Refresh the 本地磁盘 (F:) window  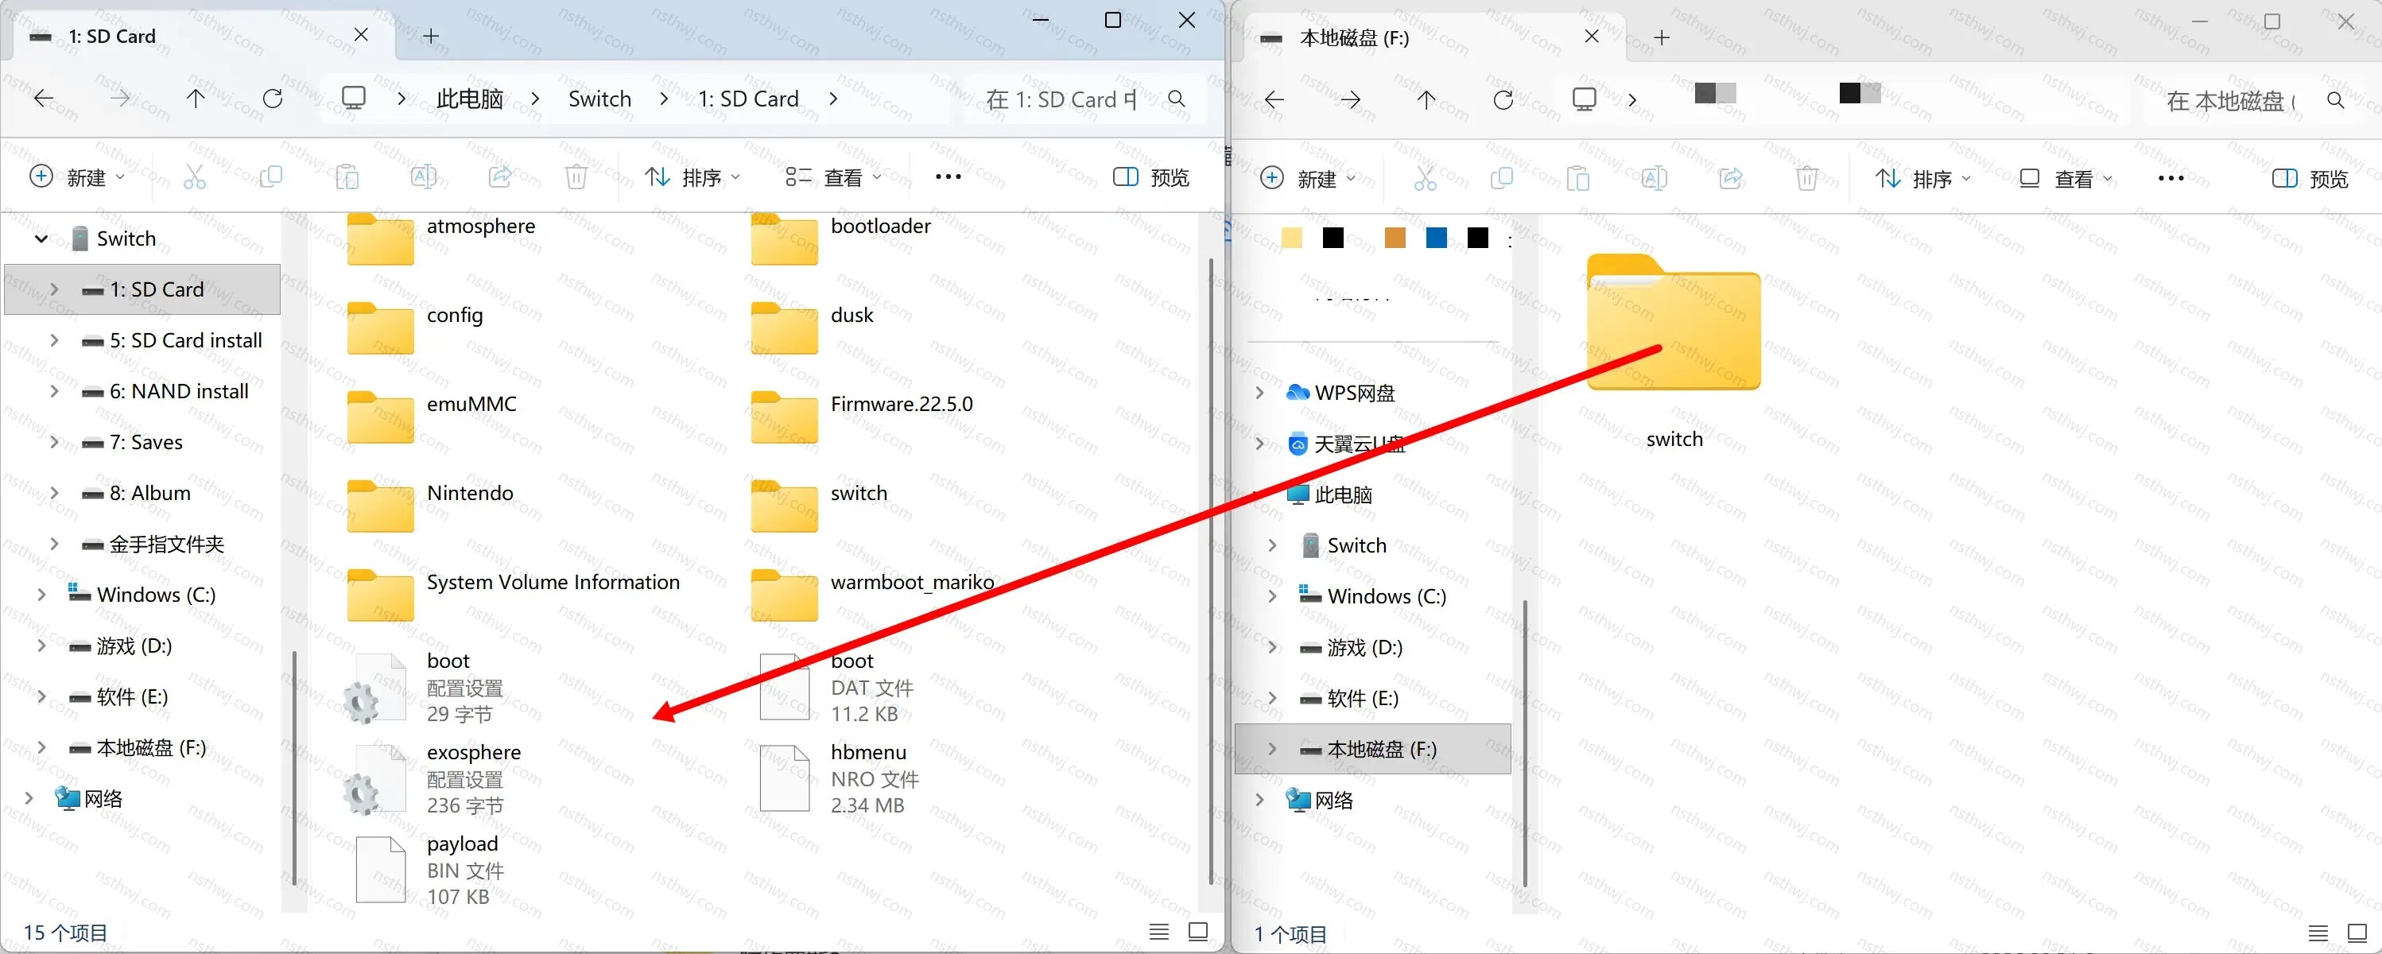[x=1503, y=100]
